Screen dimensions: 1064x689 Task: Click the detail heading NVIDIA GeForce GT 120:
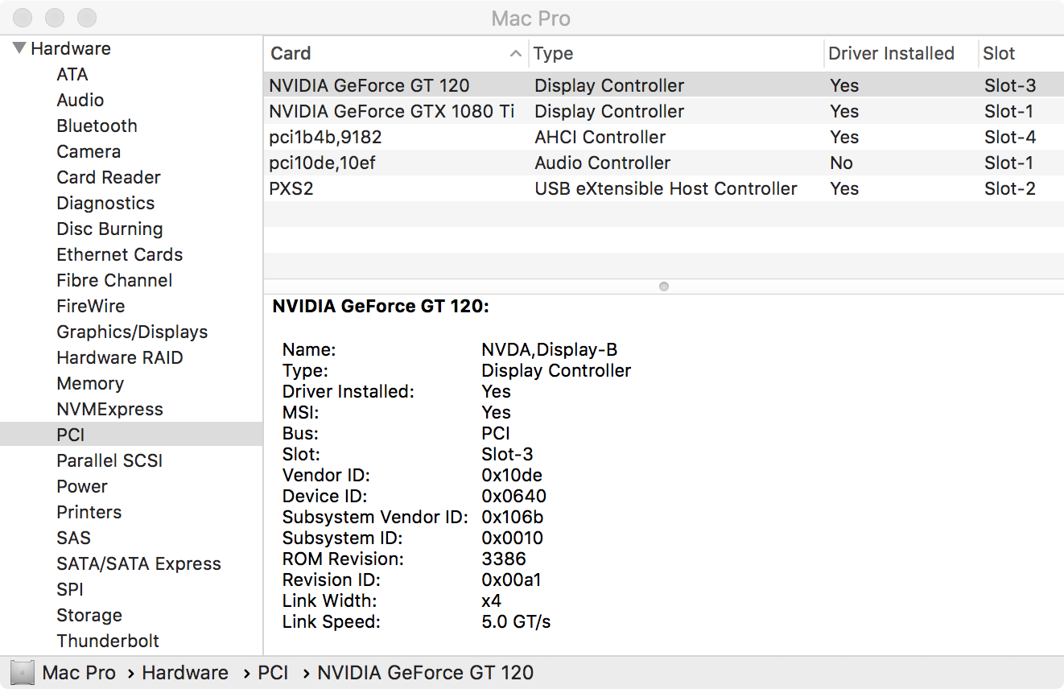[381, 307]
